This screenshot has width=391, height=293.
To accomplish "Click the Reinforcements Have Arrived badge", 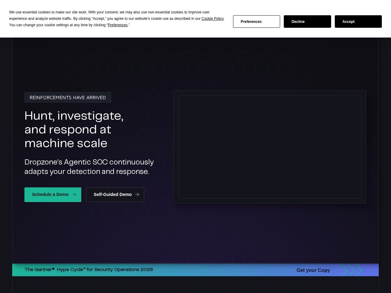I will pyautogui.click(x=68, y=97).
